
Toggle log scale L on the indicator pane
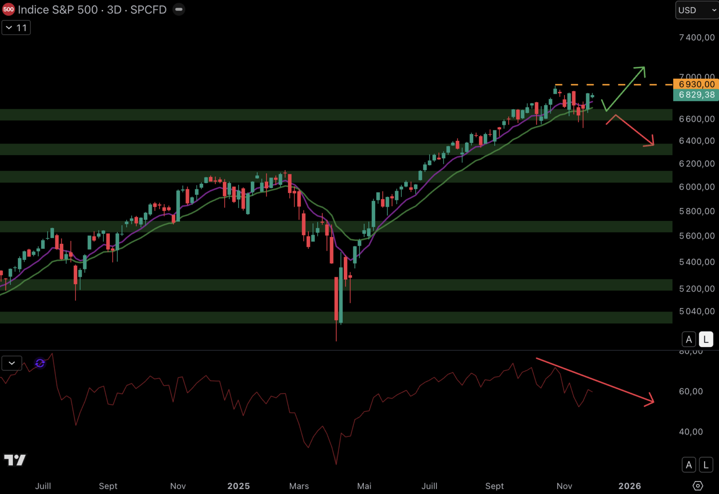click(706, 465)
